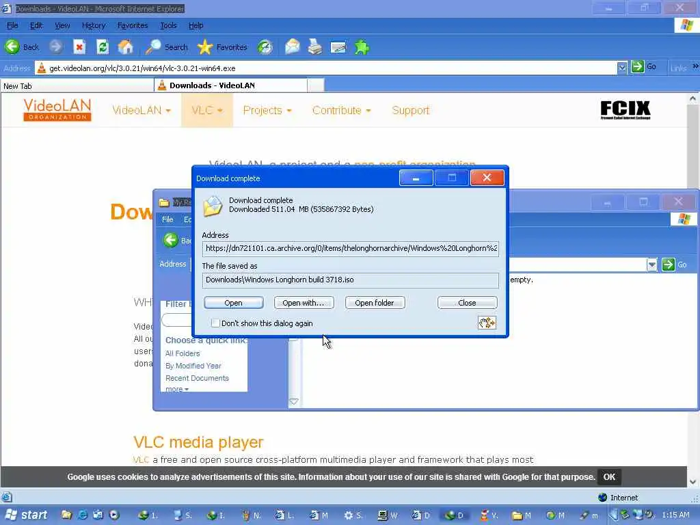
Task: Click Open in the Download complete dialog
Action: click(x=233, y=303)
